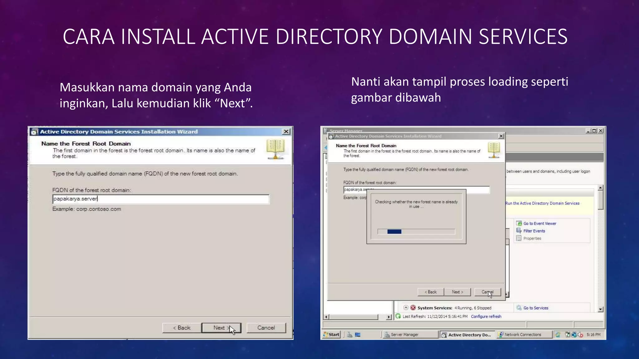Close the right Installation Wizard dialog
The height and width of the screenshot is (359, 639).
(501, 136)
